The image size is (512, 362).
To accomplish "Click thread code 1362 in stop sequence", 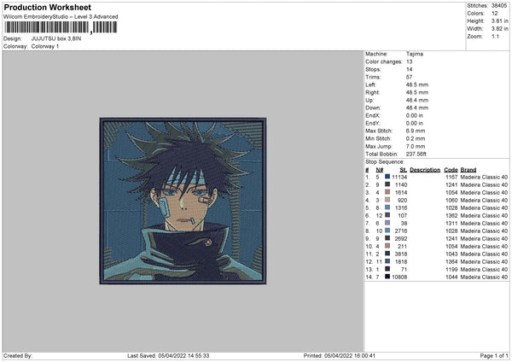I will (451, 216).
